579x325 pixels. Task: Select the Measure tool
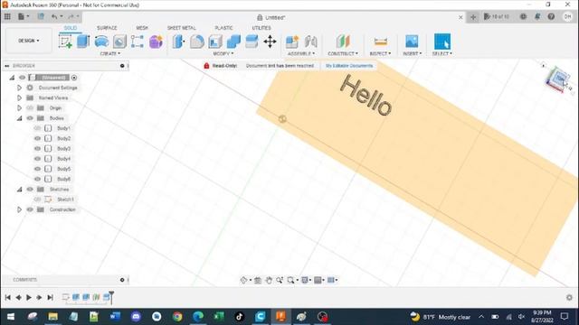click(x=380, y=42)
